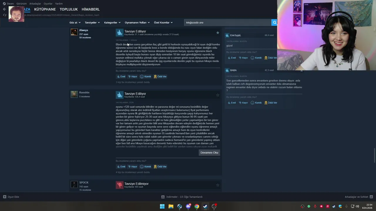This screenshot has height=211, width=376.
Task: Open the HİMABERL profile tab
Action: pyautogui.click(x=91, y=9)
